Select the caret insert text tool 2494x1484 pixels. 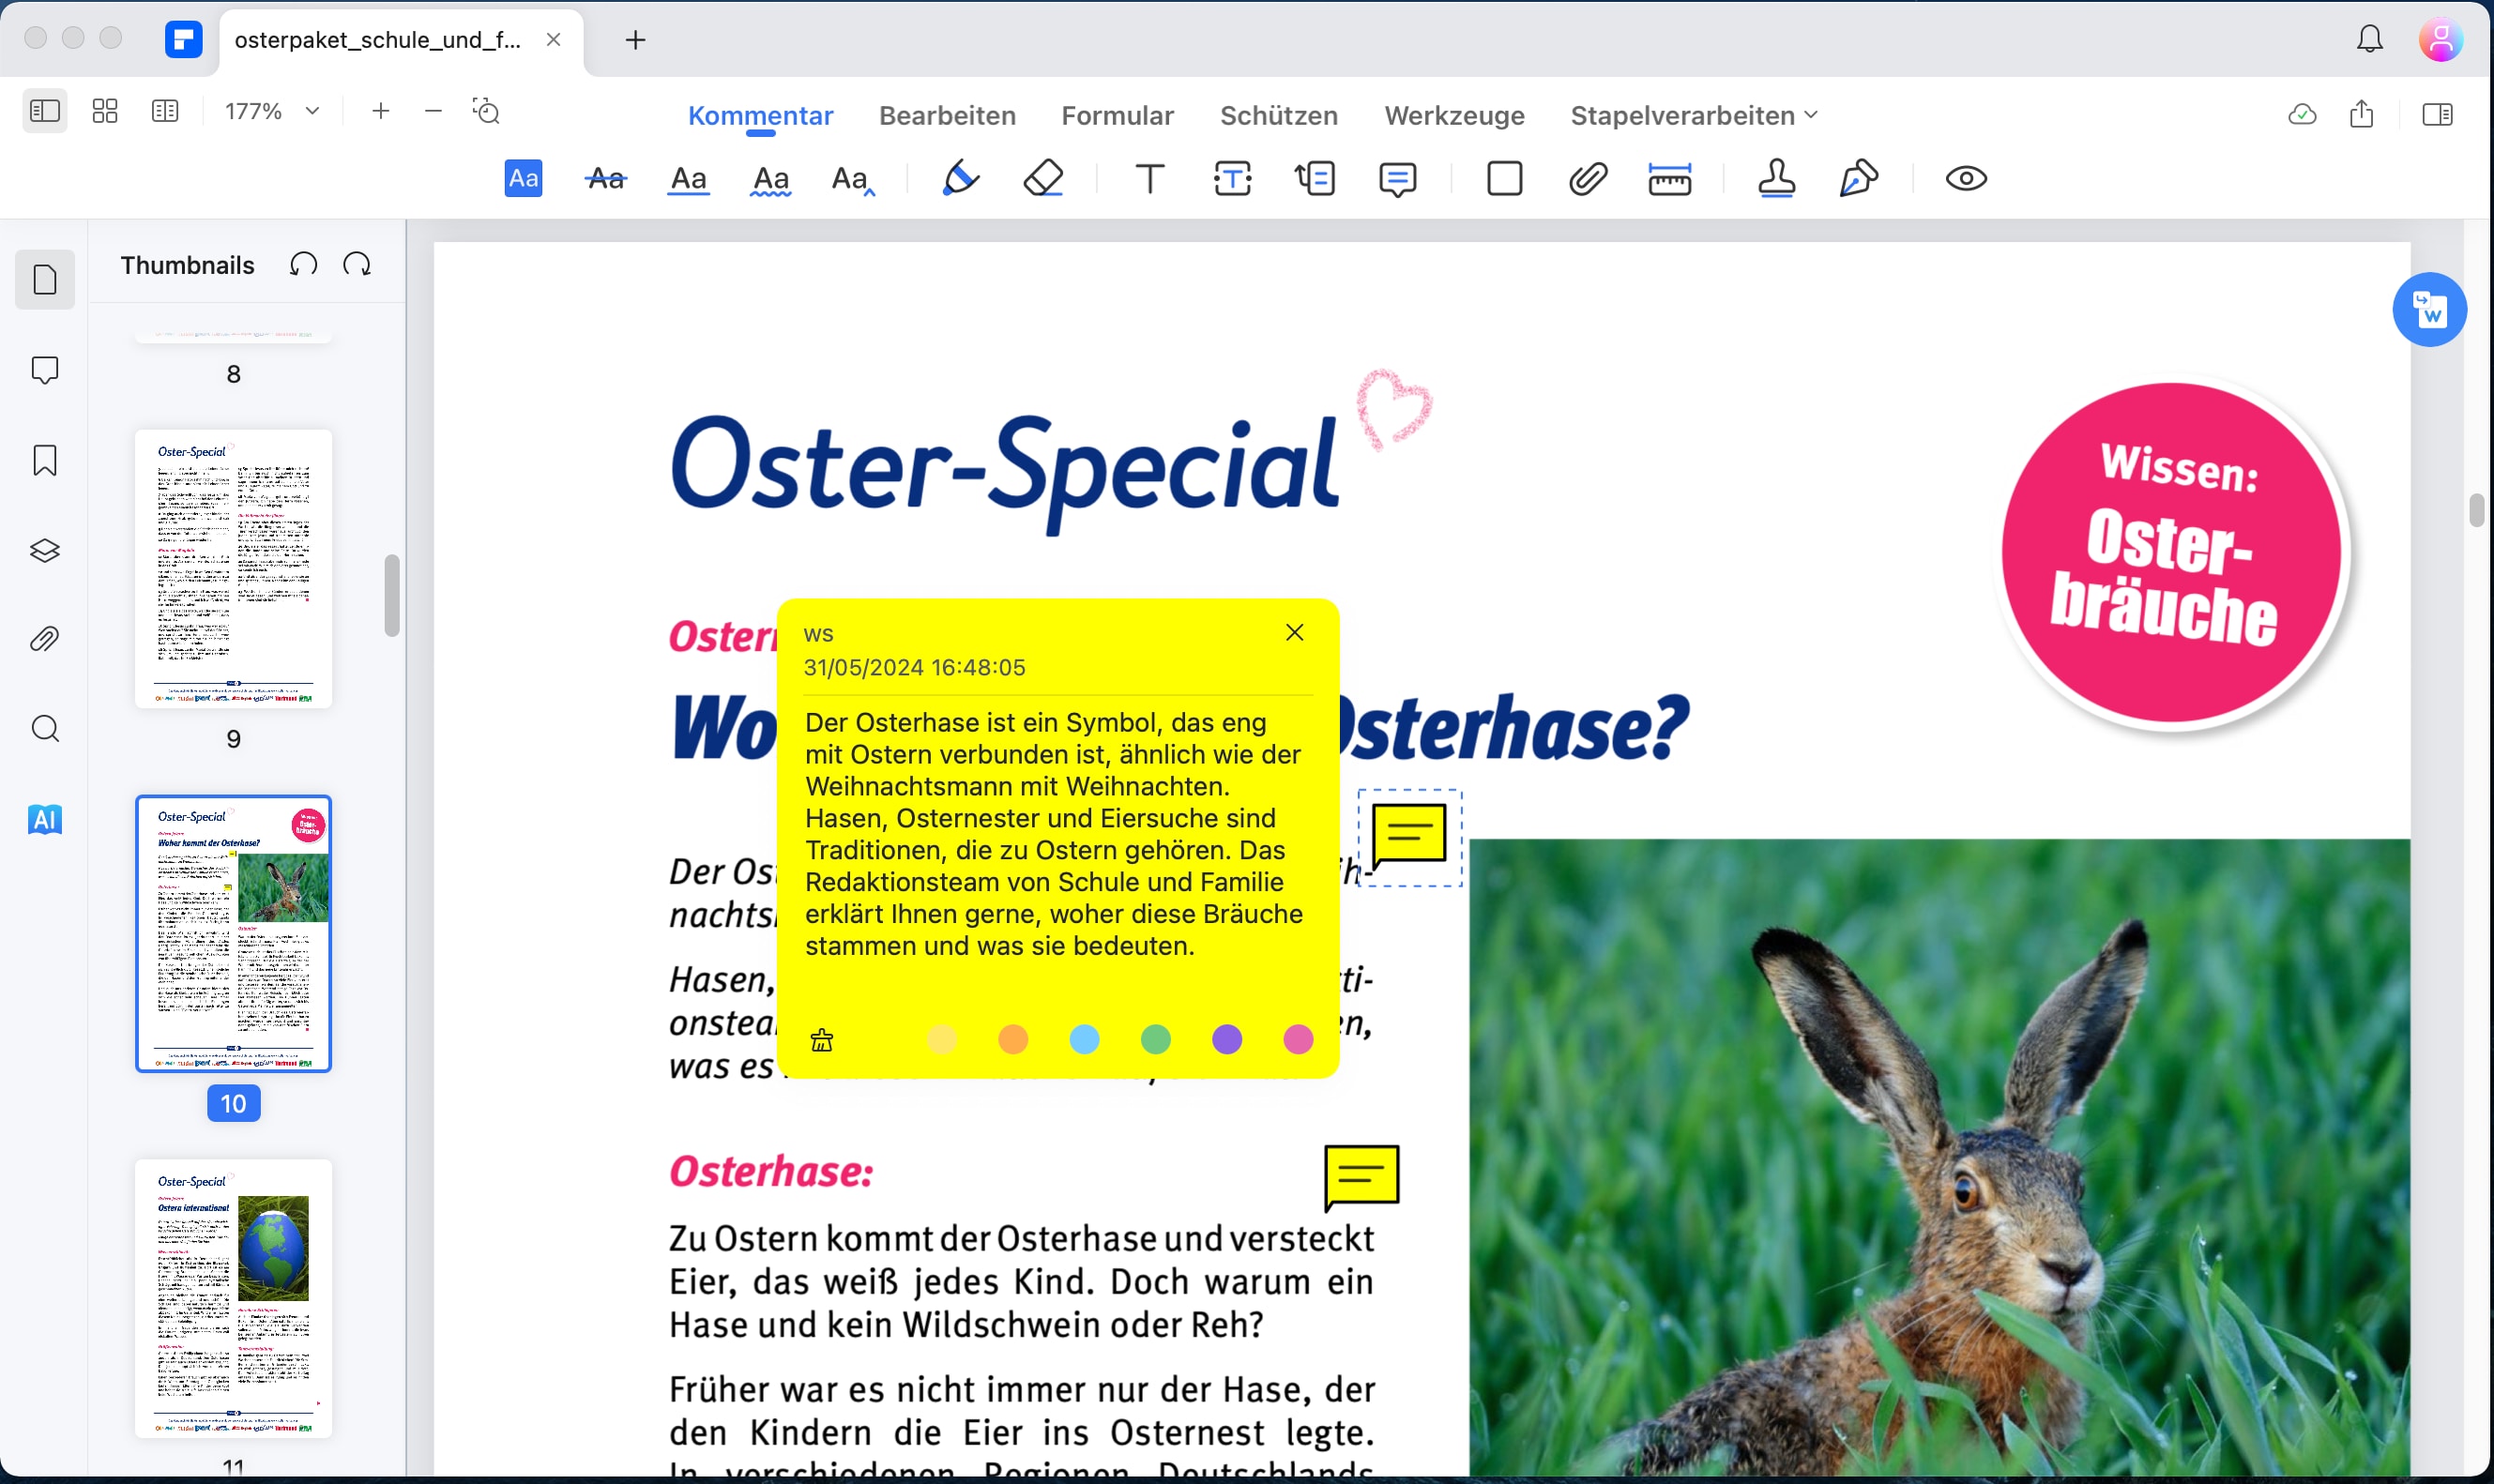(x=853, y=179)
